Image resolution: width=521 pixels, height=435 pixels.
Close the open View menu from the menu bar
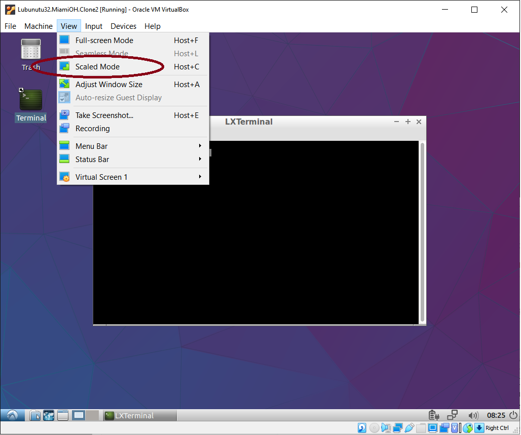coord(69,26)
